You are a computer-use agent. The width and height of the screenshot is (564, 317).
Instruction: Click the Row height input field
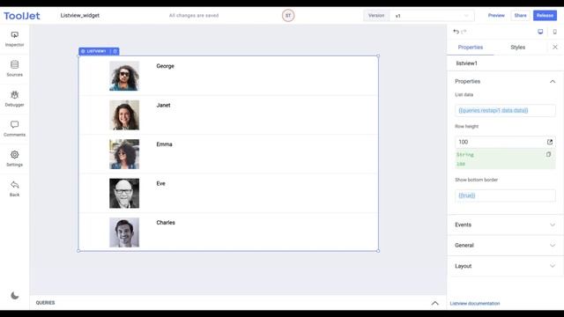tap(505, 142)
